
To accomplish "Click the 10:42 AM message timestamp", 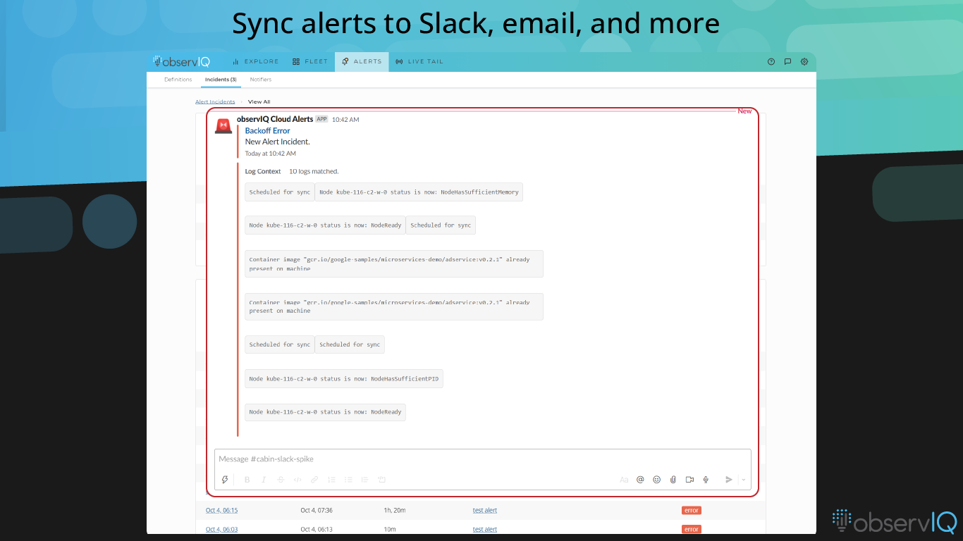I will [x=345, y=120].
